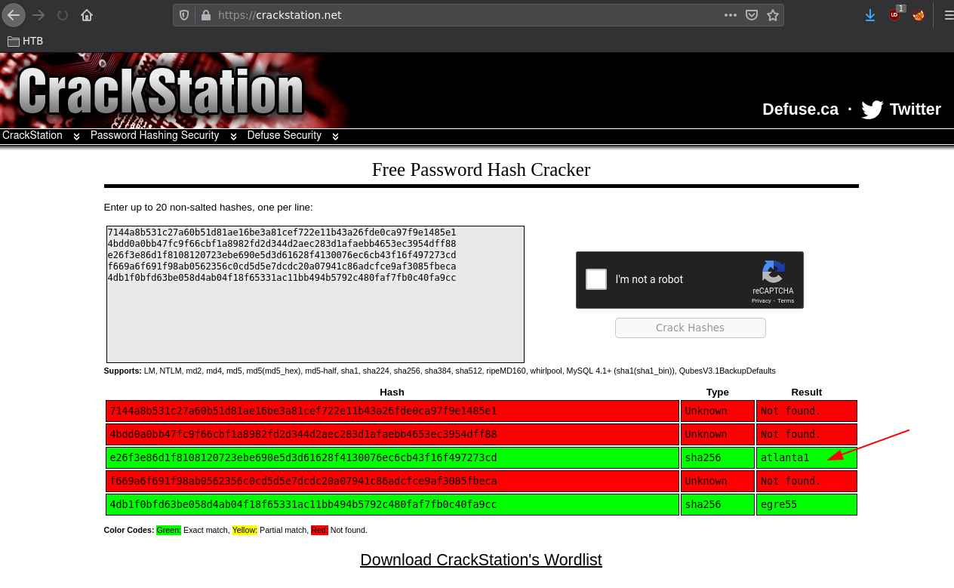Select hash starting with e26f3e86 in results
The height and width of the screenshot is (588, 954).
303,458
